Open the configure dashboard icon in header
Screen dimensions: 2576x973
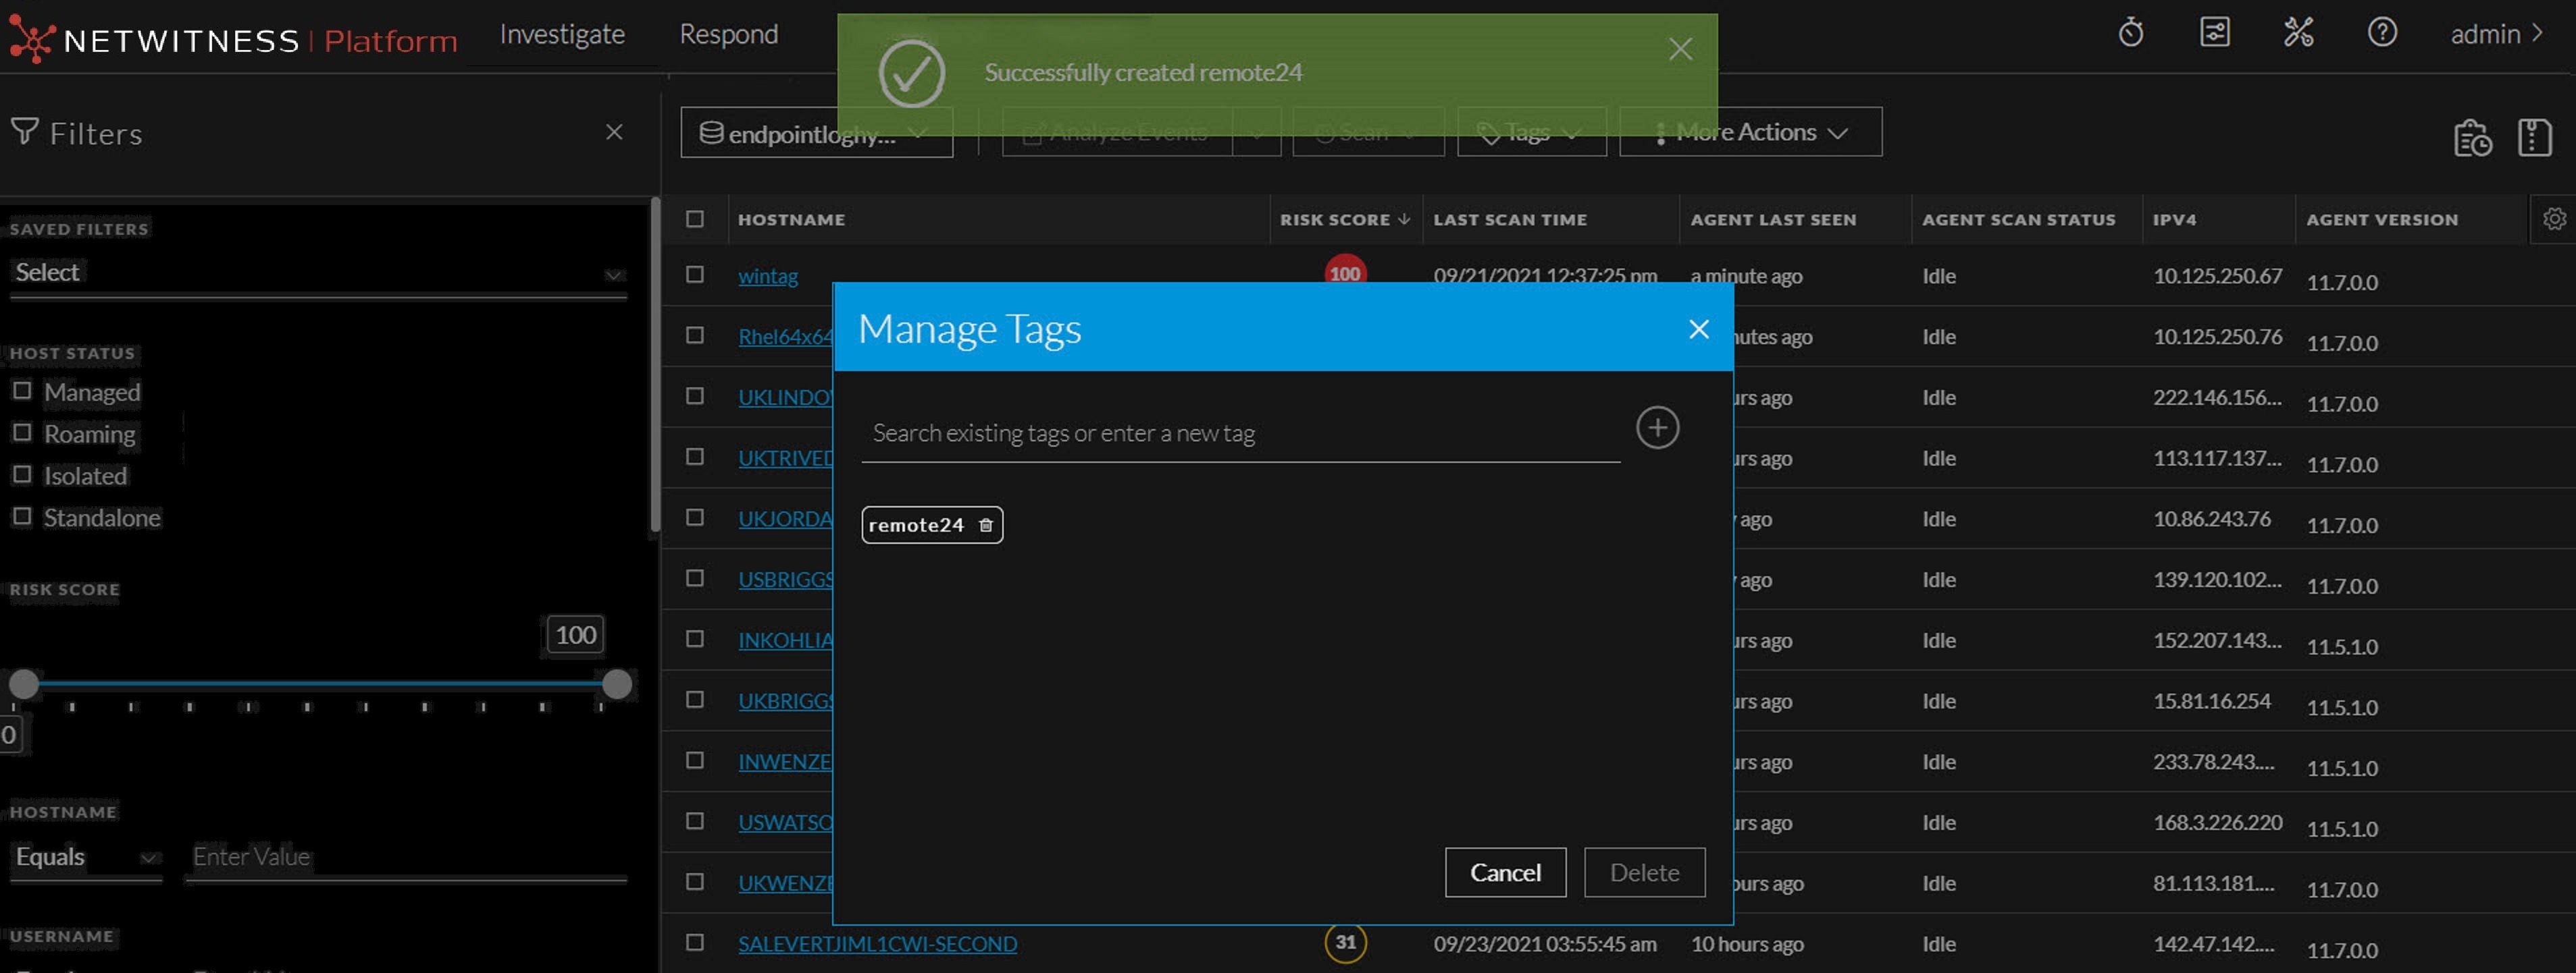pos(2214,34)
